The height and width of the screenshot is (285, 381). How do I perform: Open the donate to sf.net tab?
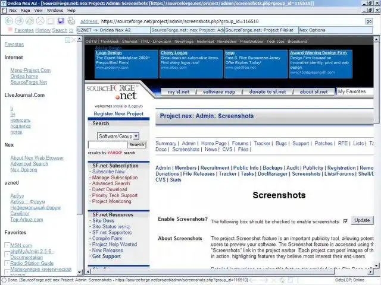click(267, 92)
